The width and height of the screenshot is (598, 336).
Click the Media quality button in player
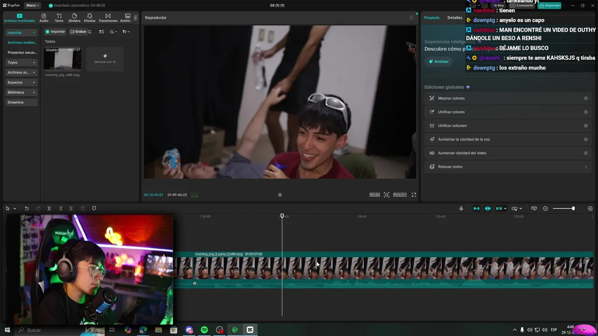375,195
